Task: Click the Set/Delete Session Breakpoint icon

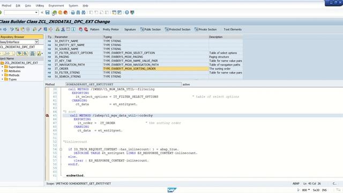Action: pos(80,29)
